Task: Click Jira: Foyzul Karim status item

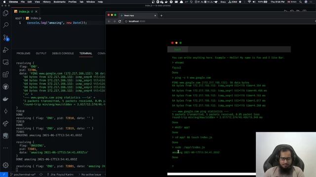Action: (60, 175)
